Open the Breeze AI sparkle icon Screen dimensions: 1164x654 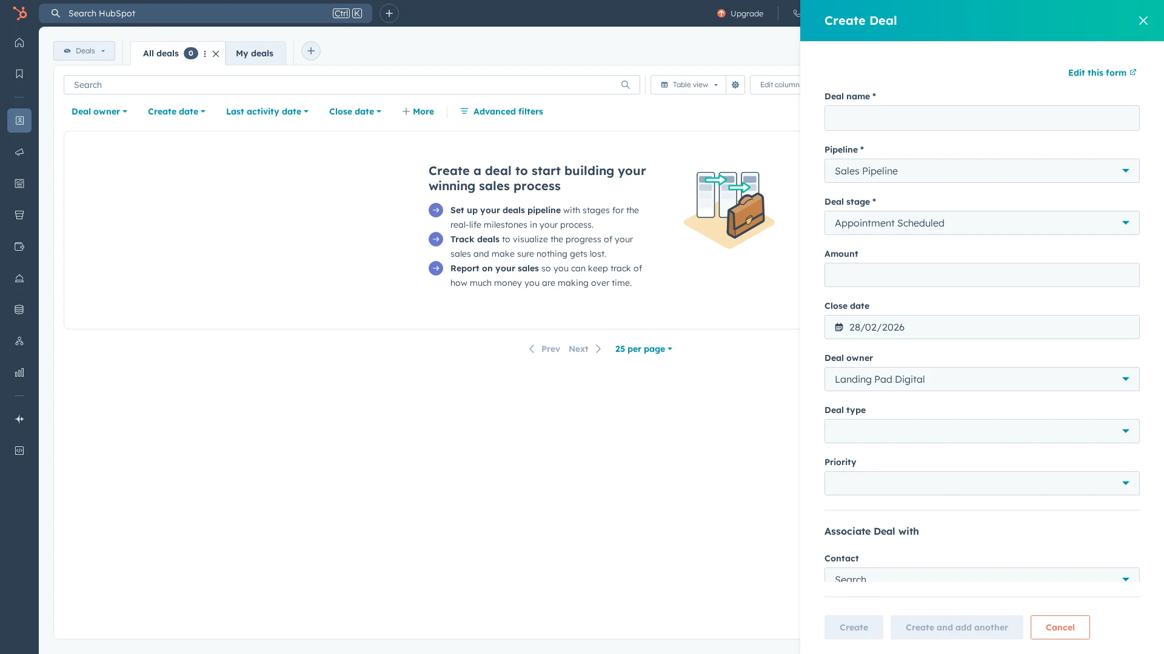(19, 419)
